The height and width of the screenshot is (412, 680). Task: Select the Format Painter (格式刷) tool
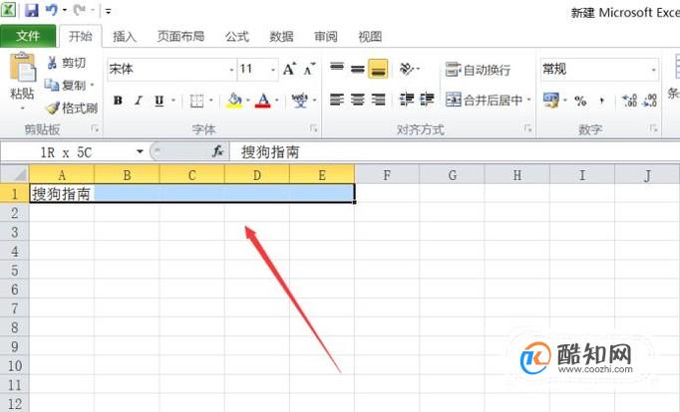(72, 107)
